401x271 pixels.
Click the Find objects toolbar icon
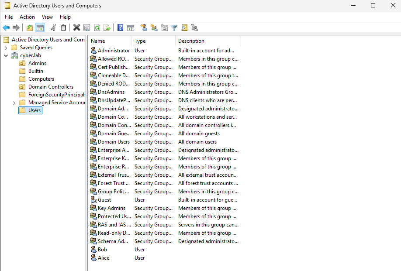pyautogui.click(x=184, y=28)
